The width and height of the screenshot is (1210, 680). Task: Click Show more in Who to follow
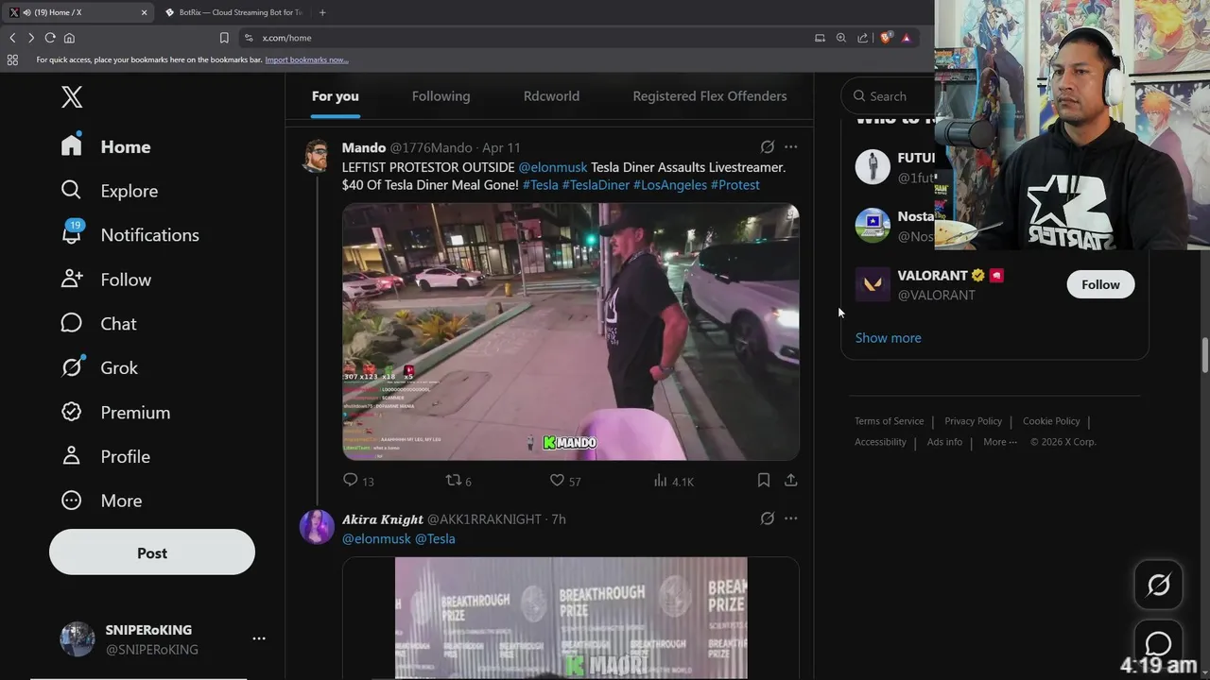888,338
